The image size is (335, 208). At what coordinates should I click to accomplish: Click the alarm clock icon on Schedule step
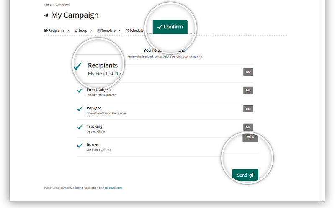click(127, 30)
